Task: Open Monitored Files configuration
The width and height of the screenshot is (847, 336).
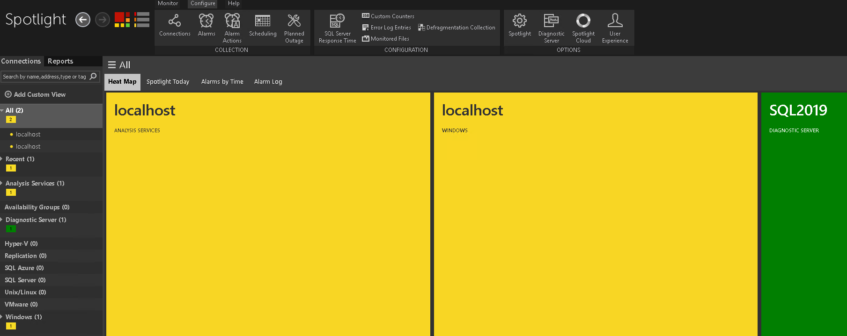Action: [386, 39]
